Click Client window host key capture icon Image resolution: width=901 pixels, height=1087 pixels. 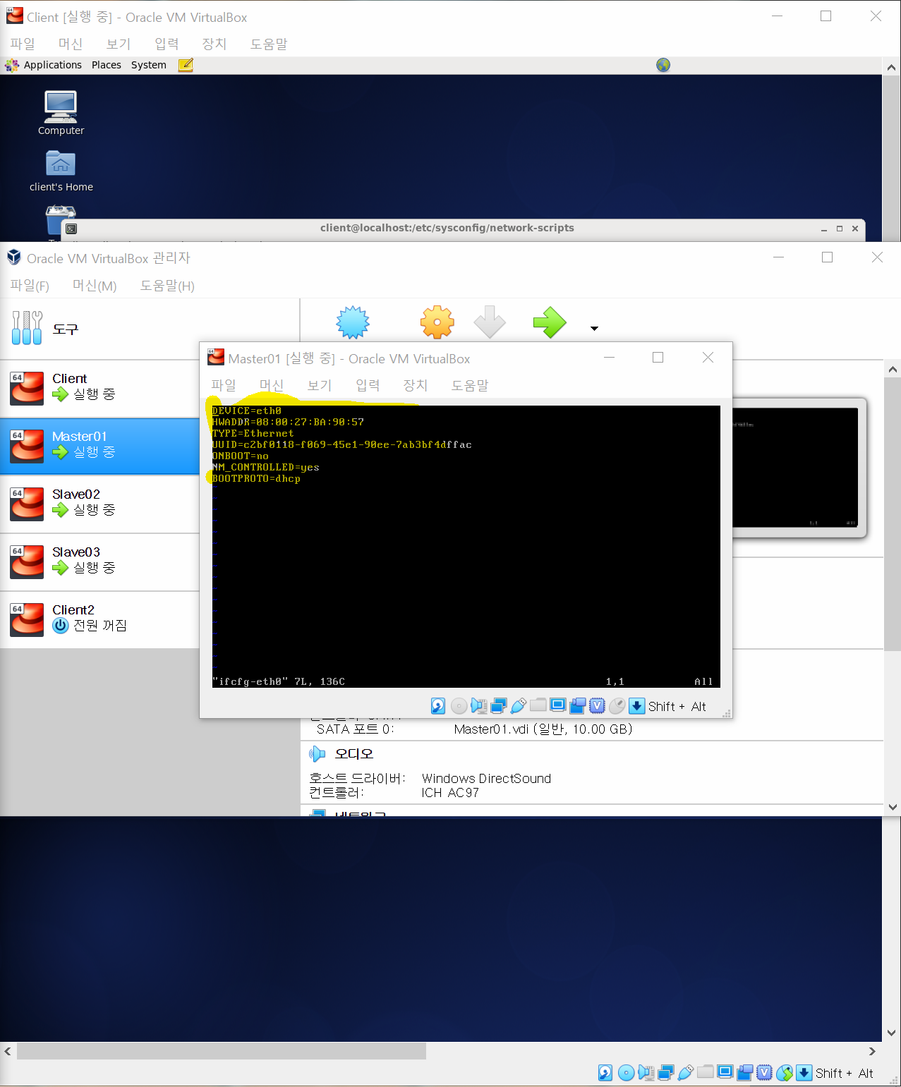804,1073
